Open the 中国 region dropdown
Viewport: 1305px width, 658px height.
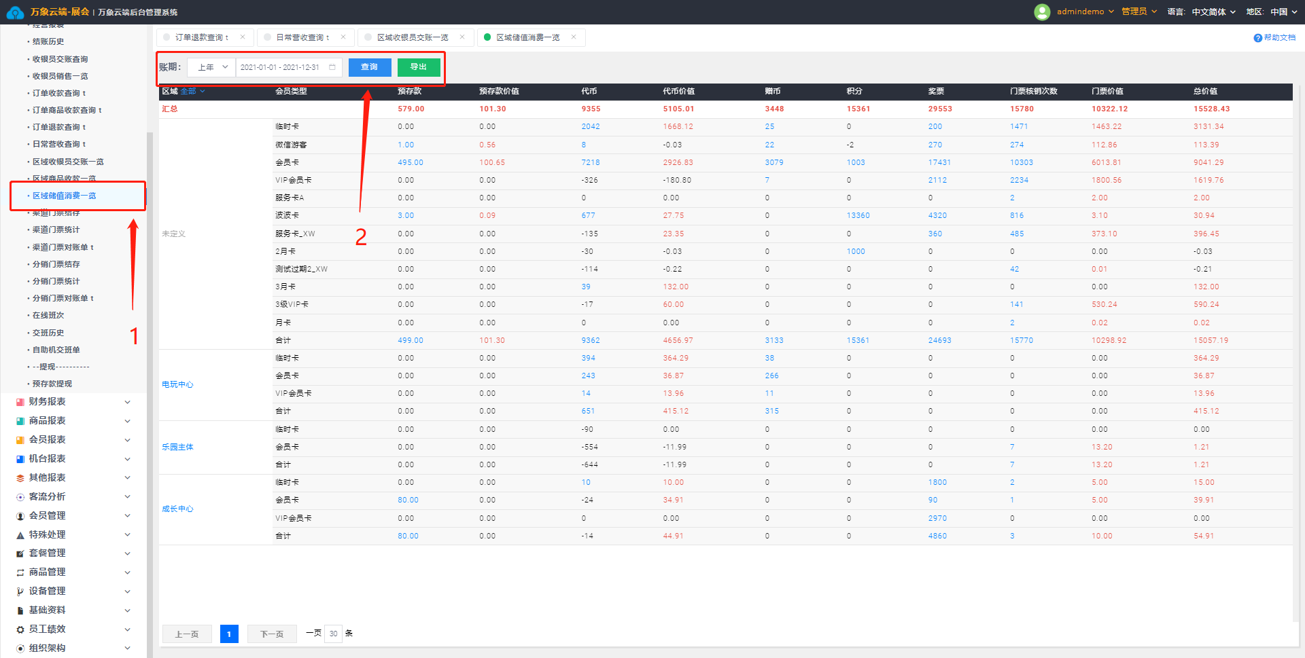pyautogui.click(x=1284, y=12)
